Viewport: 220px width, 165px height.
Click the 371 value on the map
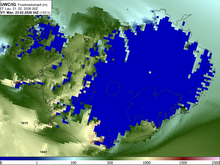coord(68,82)
